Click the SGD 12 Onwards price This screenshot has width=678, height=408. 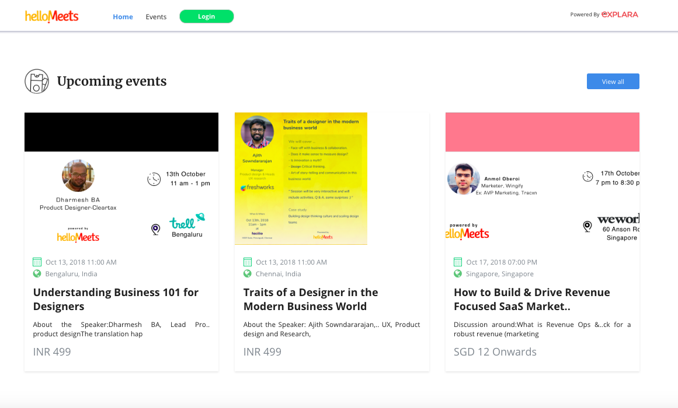coord(495,352)
